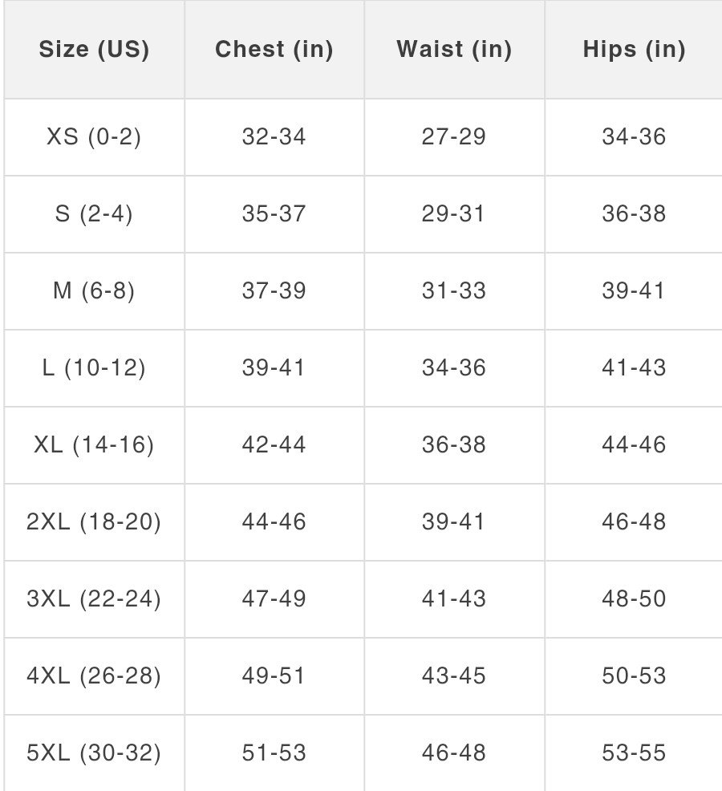
Task: Click the Waist (in) column header
Action: point(455,50)
